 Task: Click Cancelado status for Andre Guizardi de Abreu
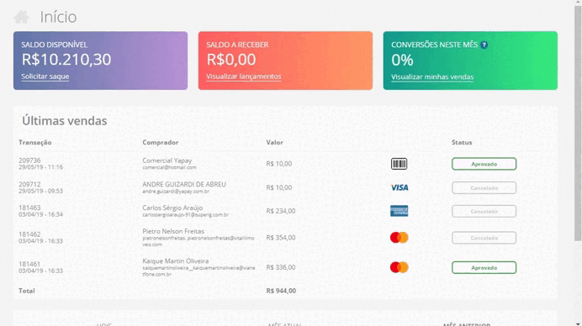484,188
